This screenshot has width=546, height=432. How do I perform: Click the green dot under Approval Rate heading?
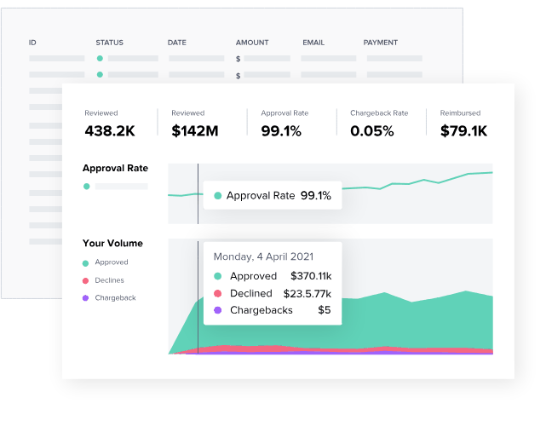click(x=87, y=187)
